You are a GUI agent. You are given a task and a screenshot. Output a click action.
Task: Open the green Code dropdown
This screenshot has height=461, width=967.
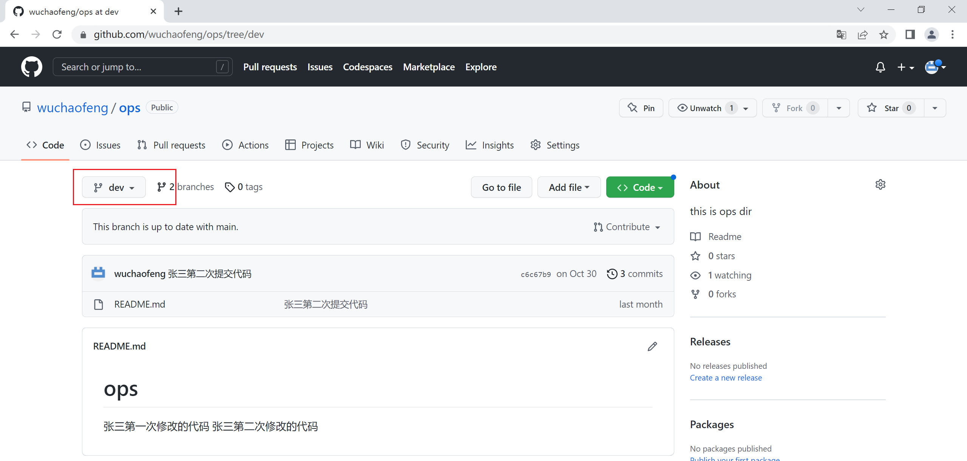coord(640,187)
